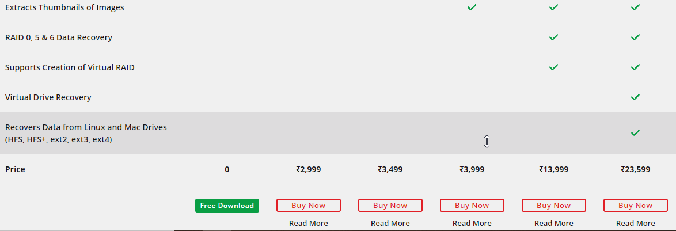
Task: Hit Buy Now below the ₹13,999 price
Action: [x=554, y=205]
